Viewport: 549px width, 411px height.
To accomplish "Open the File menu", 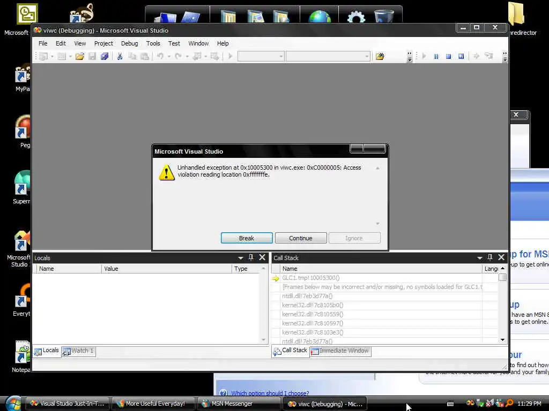I will coord(43,43).
